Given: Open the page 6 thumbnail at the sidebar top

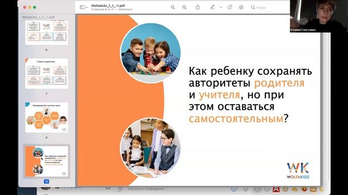Looking at the screenshot, I should click(x=47, y=32).
